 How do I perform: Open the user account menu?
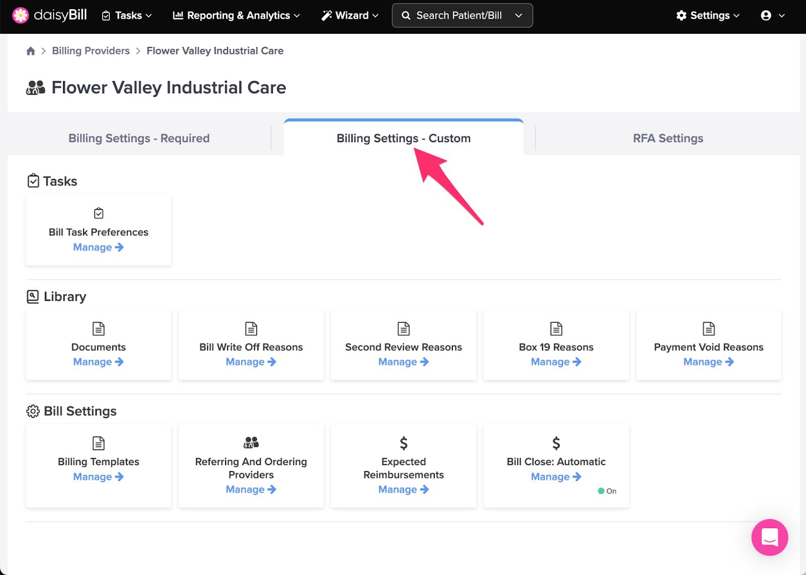(773, 16)
